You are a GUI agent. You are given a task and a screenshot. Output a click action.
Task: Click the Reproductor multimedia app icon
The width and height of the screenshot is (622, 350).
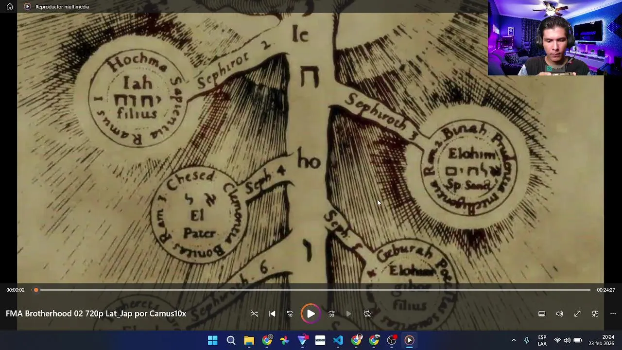[x=27, y=7]
